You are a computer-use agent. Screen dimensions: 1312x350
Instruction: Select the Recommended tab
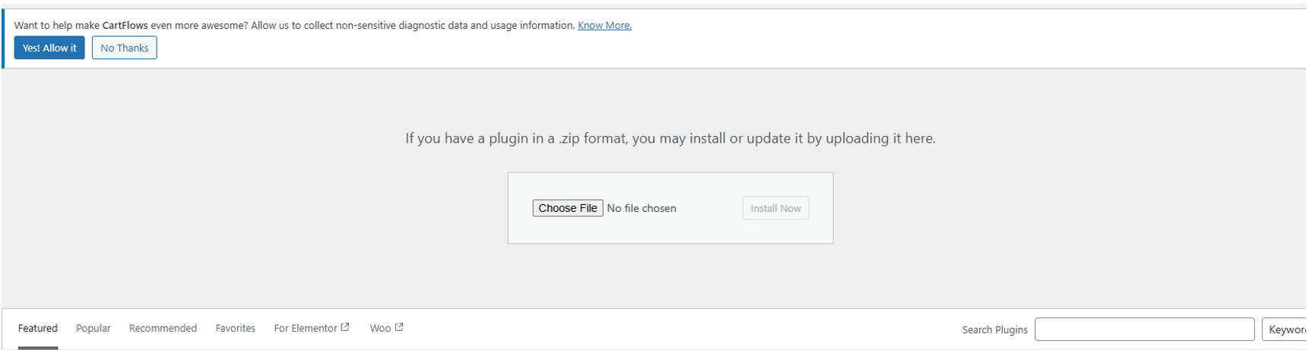(163, 328)
